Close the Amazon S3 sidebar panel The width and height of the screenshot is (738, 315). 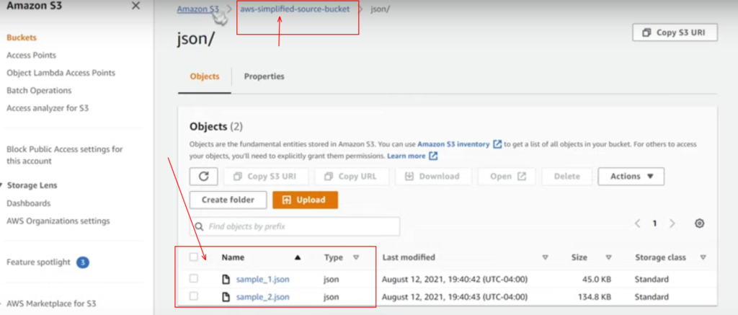pos(135,6)
